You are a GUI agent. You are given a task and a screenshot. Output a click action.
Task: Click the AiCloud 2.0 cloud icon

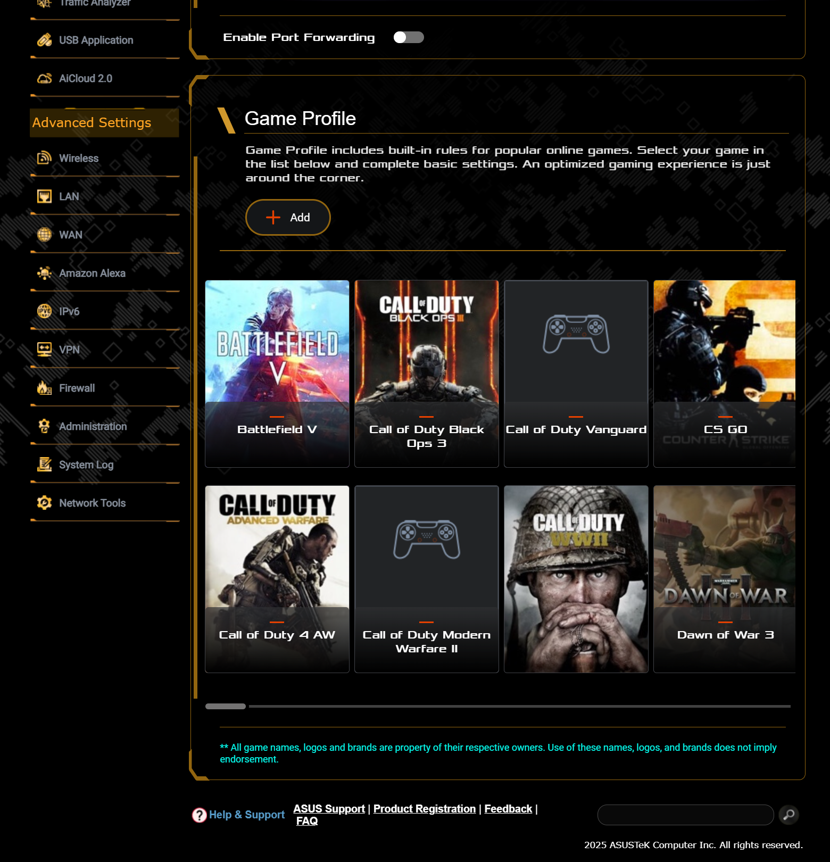point(45,78)
